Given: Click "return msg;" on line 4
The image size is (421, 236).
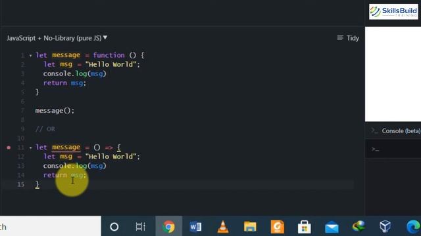Looking at the screenshot, I should pos(64,83).
